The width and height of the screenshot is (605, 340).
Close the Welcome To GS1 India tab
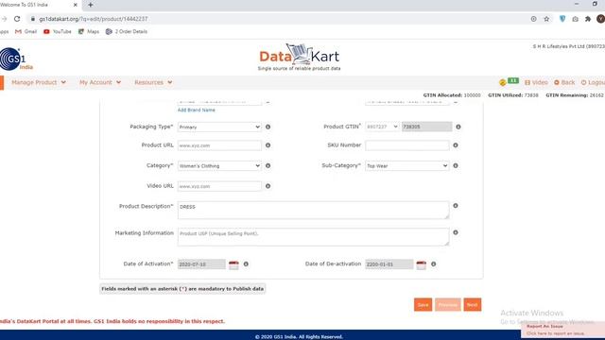(x=76, y=5)
